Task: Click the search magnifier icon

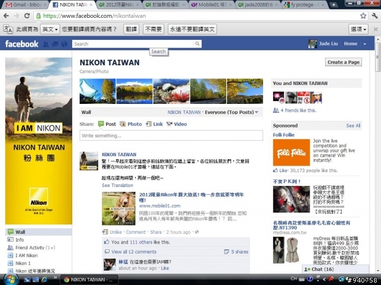Action: [x=197, y=43]
